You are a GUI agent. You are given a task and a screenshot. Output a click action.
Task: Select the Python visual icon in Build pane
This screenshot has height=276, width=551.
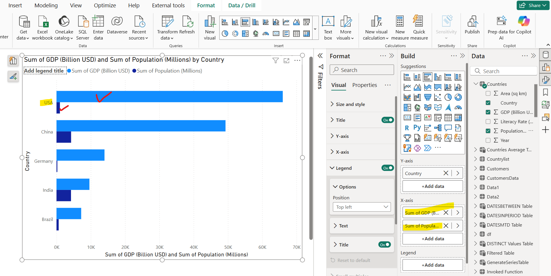point(417,128)
